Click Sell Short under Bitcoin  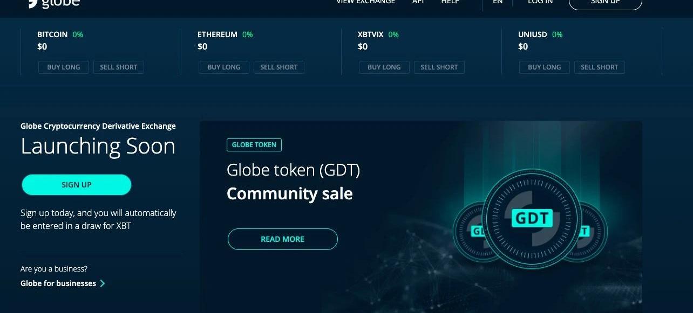(x=119, y=67)
